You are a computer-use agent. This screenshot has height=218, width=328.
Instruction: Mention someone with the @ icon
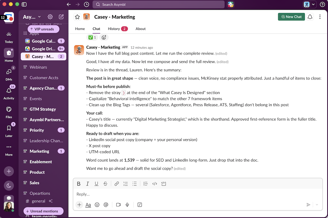(106, 205)
